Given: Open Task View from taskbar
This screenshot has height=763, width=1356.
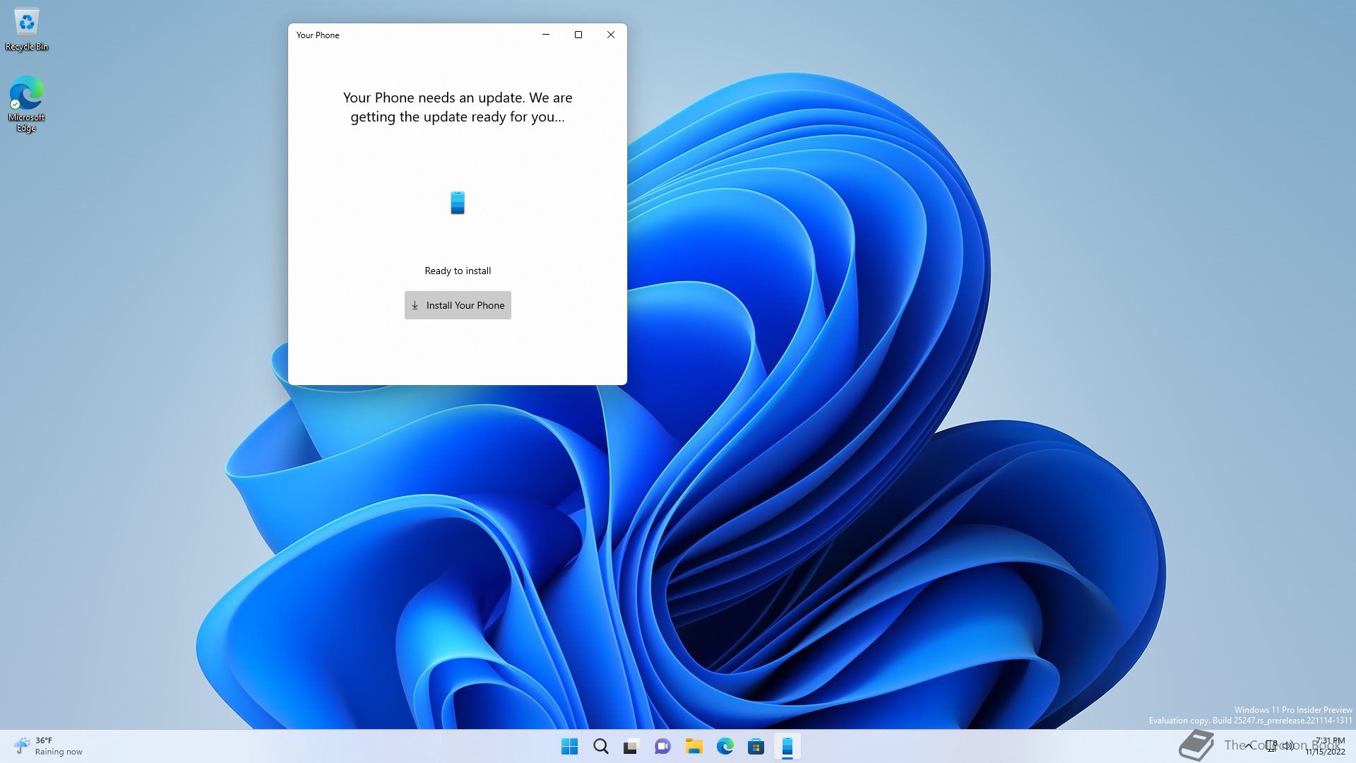Looking at the screenshot, I should (631, 746).
